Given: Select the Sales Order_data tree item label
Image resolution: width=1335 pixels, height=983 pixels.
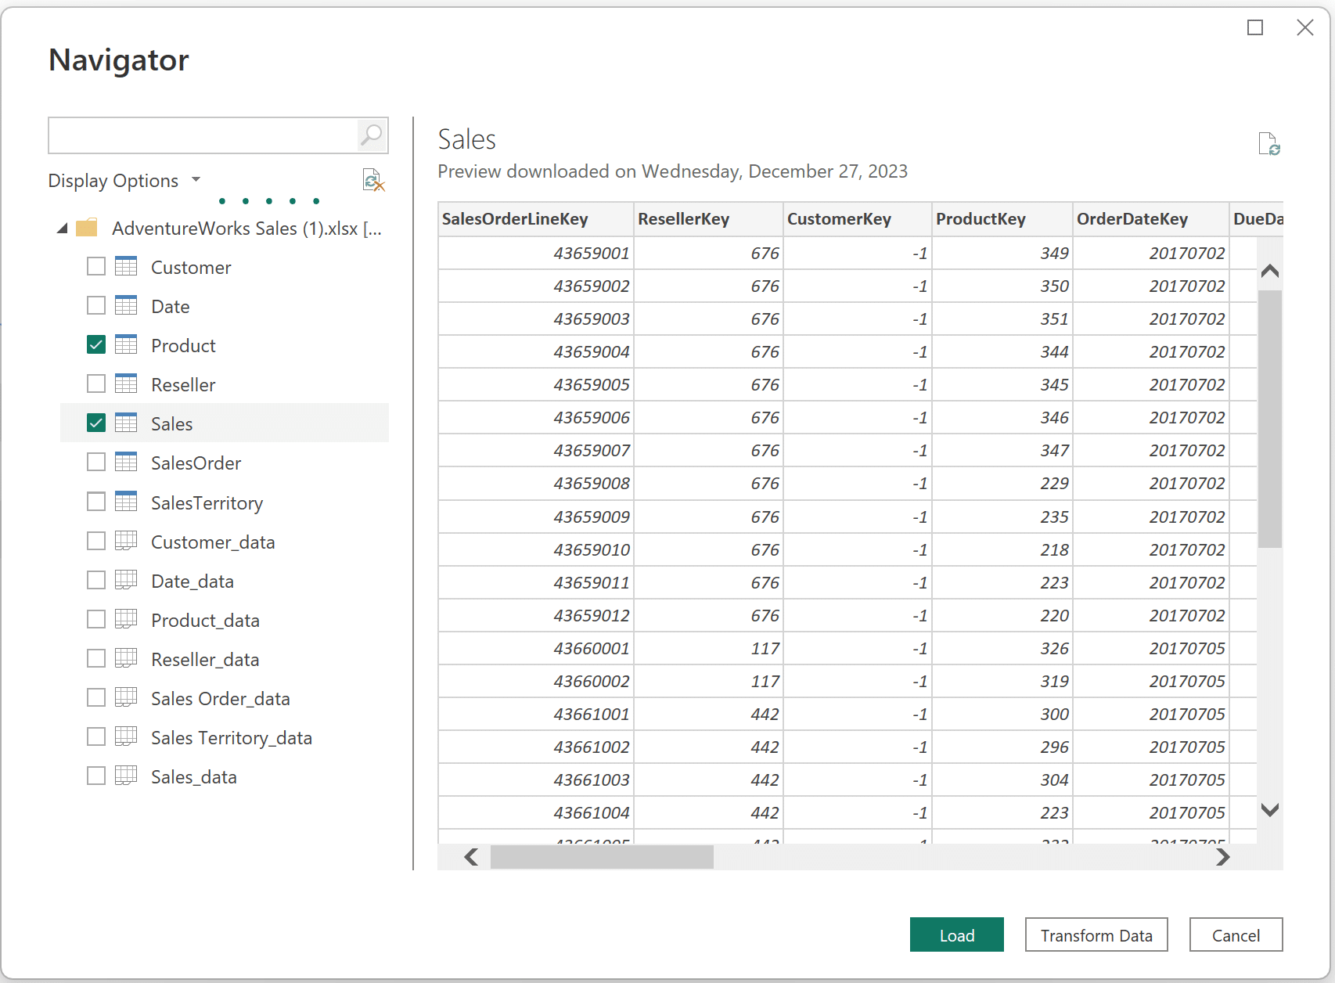Looking at the screenshot, I should click(x=221, y=698).
